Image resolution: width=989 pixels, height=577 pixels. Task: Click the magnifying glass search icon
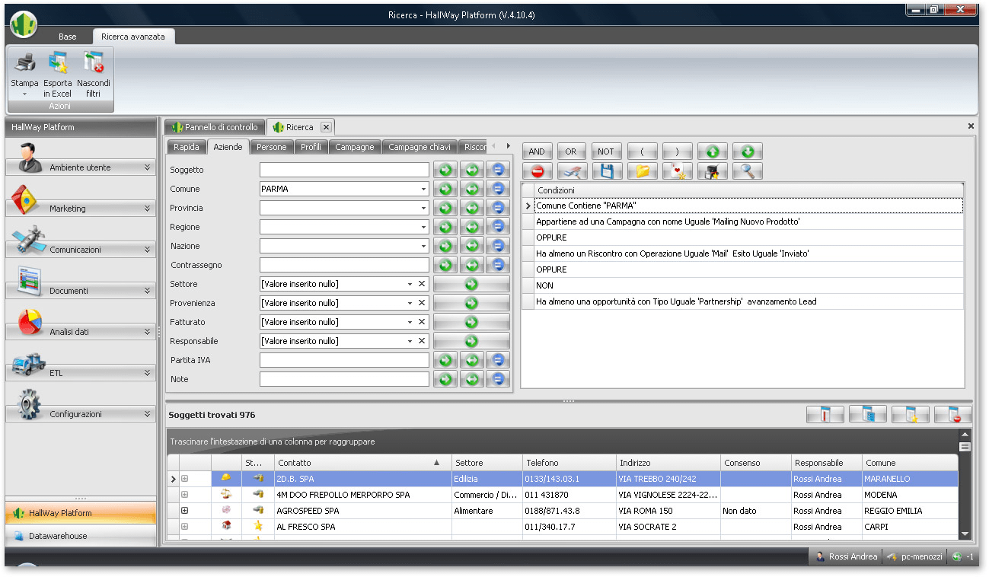(747, 171)
